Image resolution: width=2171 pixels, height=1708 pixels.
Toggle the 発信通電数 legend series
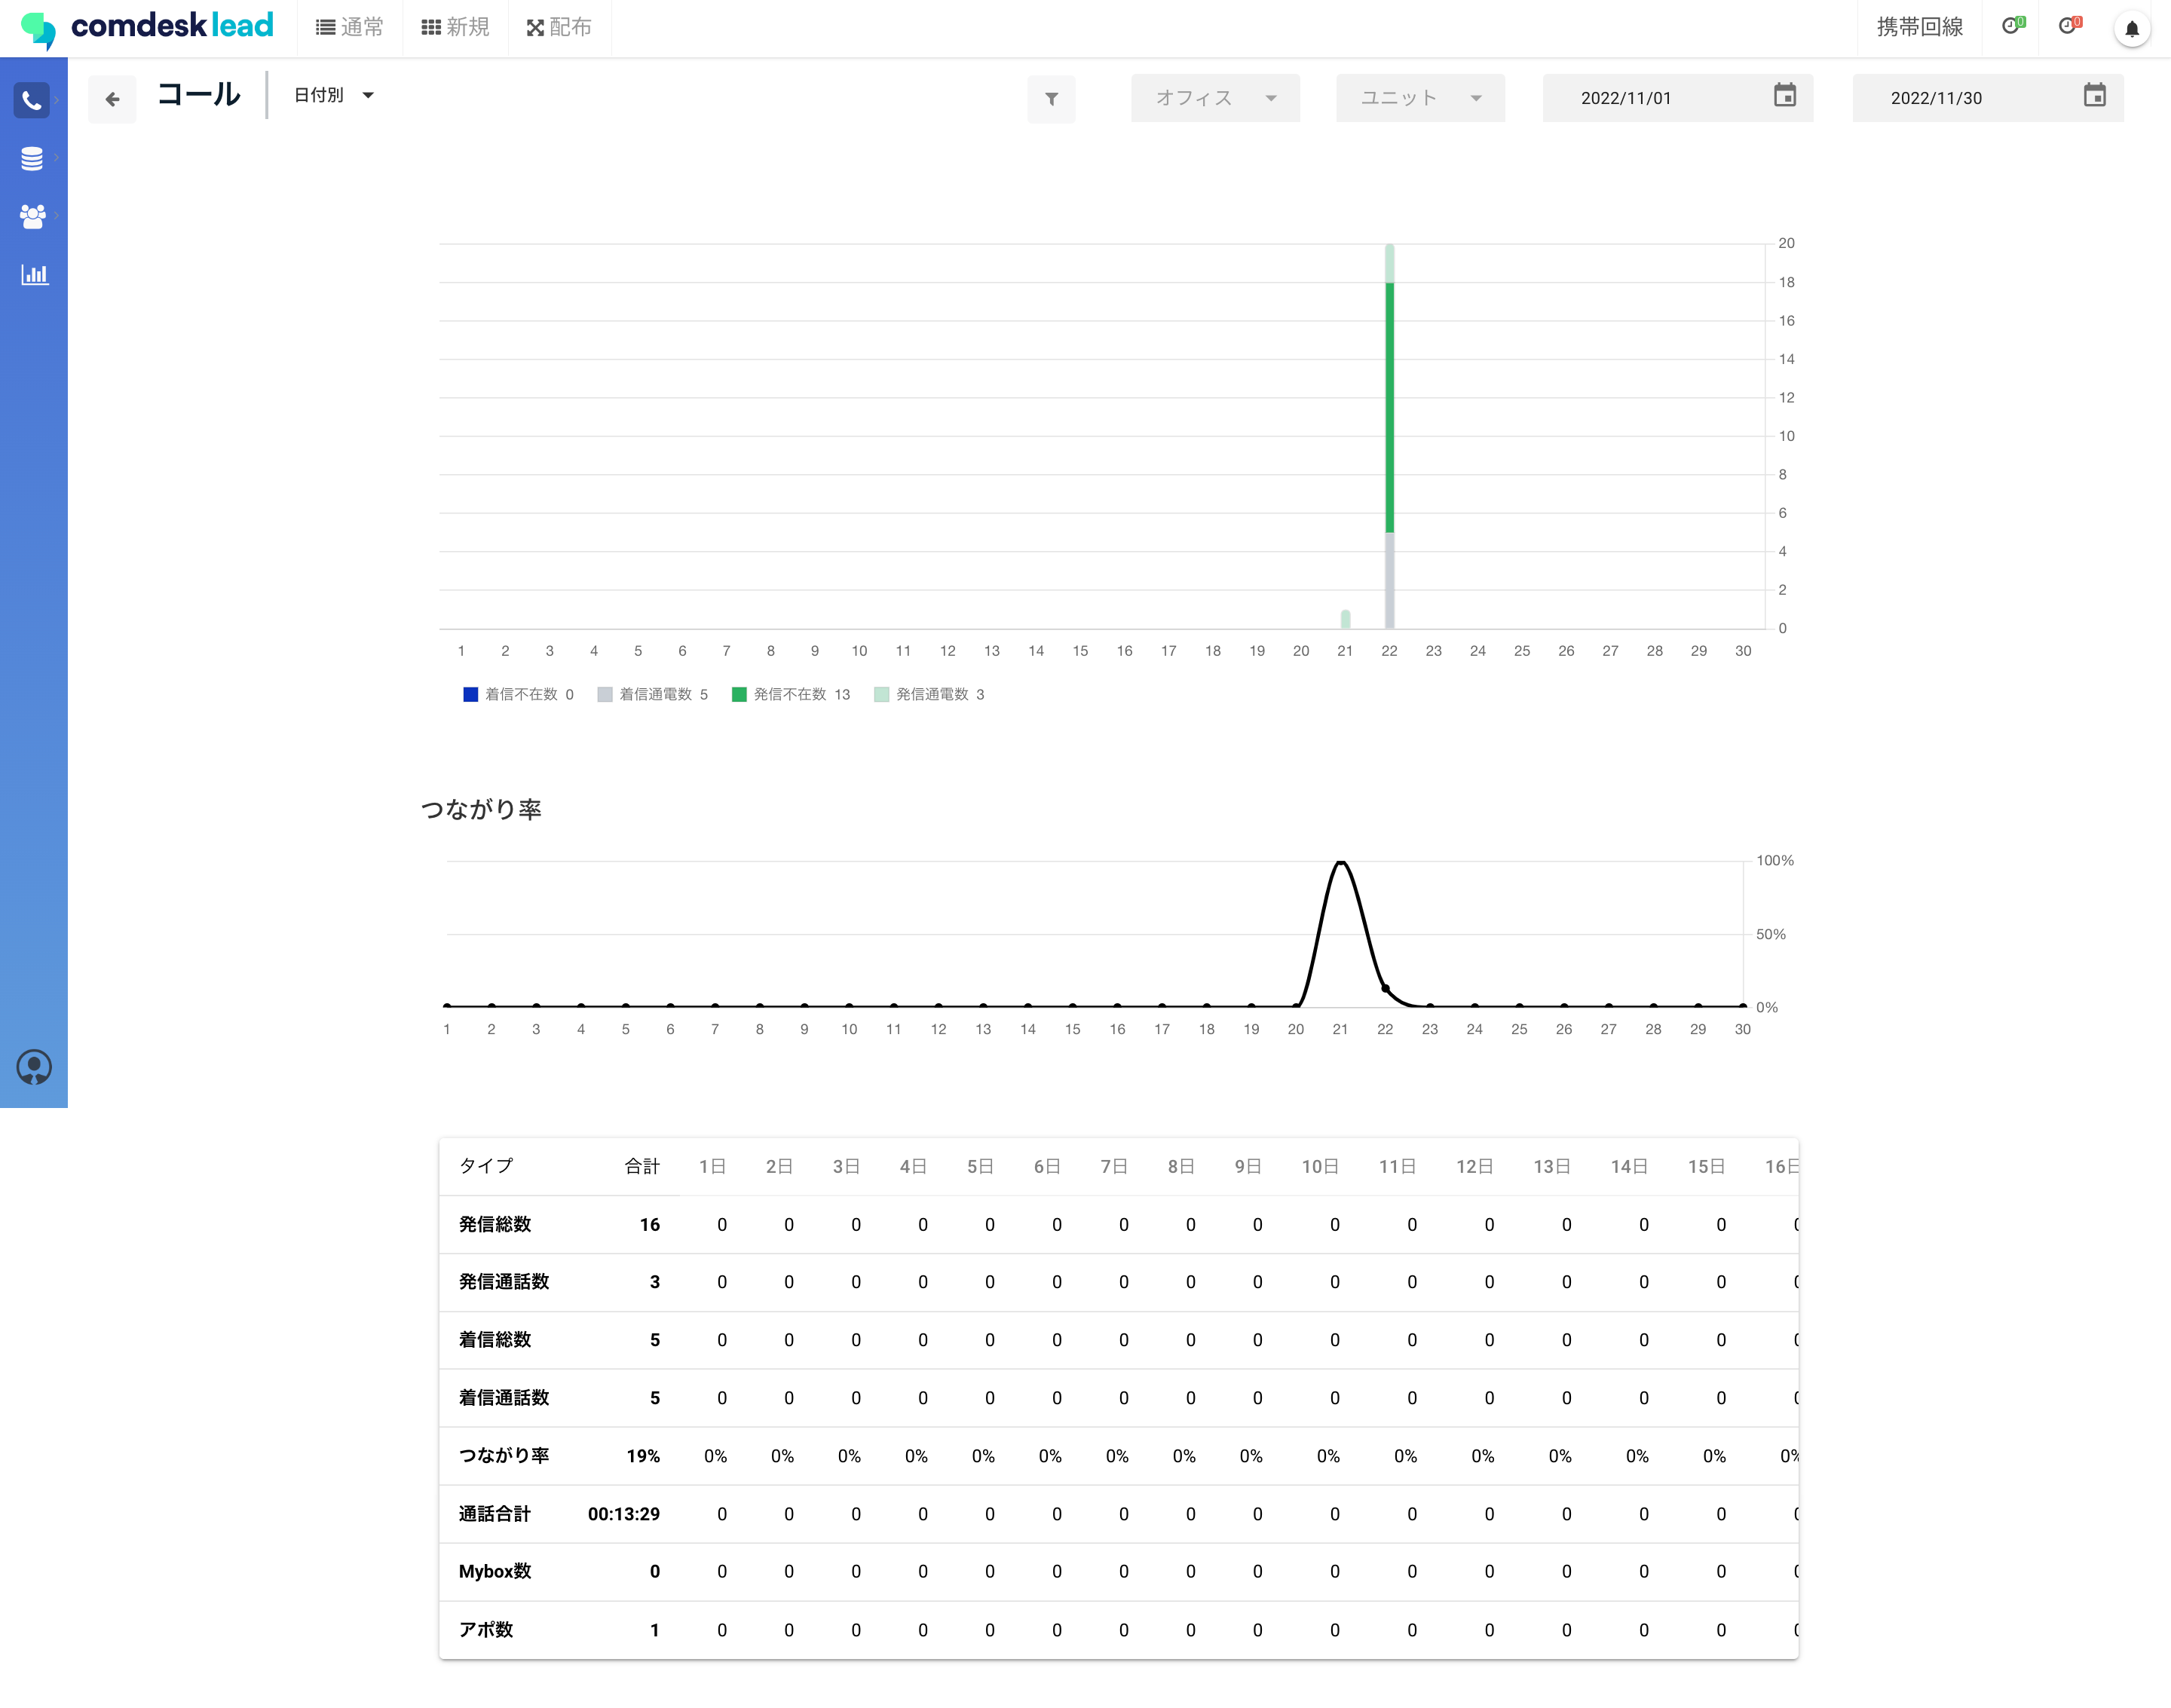[930, 694]
